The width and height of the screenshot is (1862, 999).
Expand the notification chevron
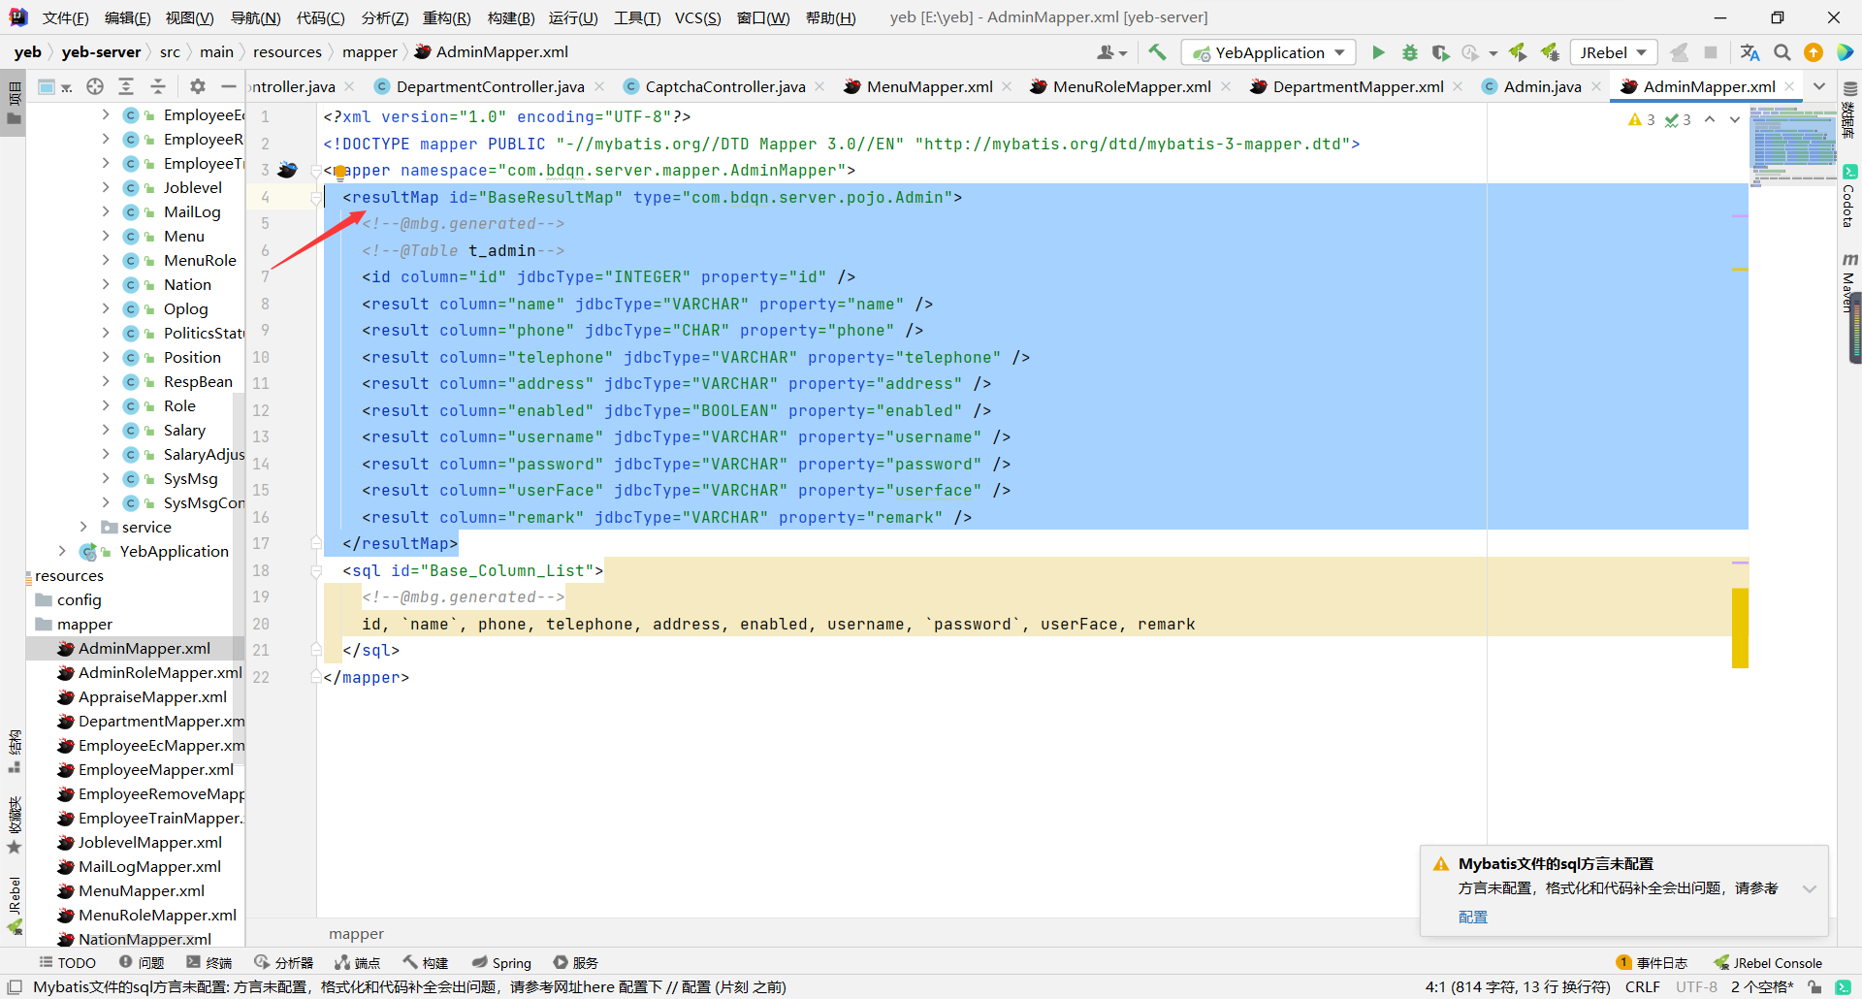1810,888
